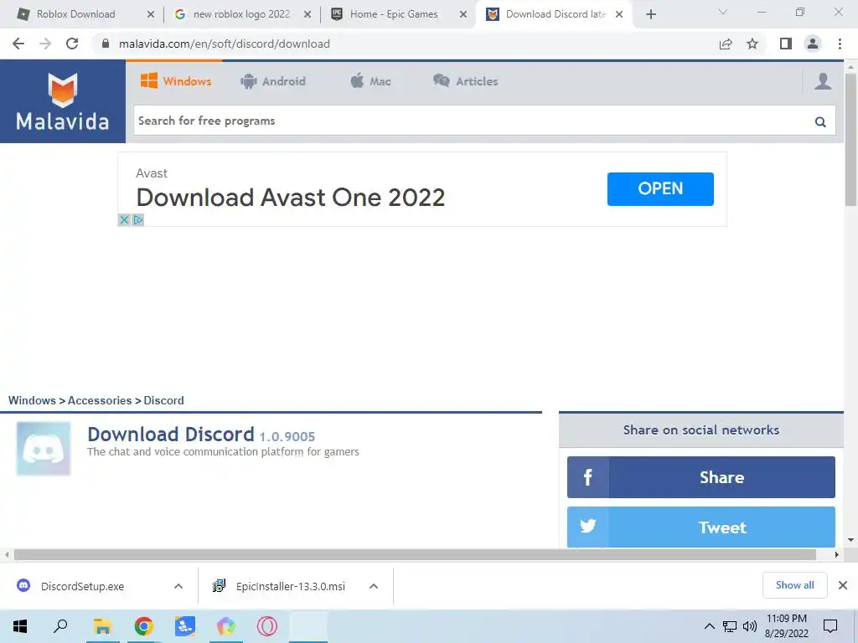Click the taskbar search magnifier
The height and width of the screenshot is (643, 858).
pyautogui.click(x=60, y=626)
